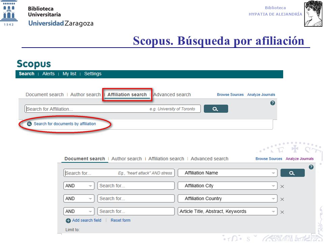Click the Limit to: label
The image size is (324, 243).
click(72, 230)
